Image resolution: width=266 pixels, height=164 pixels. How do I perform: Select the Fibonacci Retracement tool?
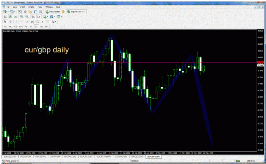point(37,22)
